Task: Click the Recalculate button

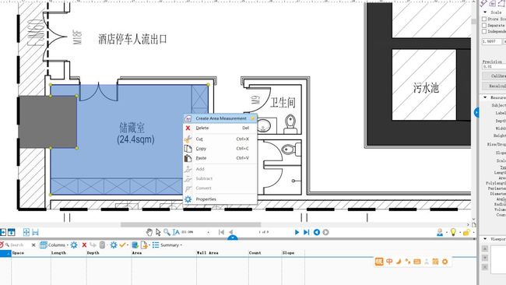Action: pos(494,86)
